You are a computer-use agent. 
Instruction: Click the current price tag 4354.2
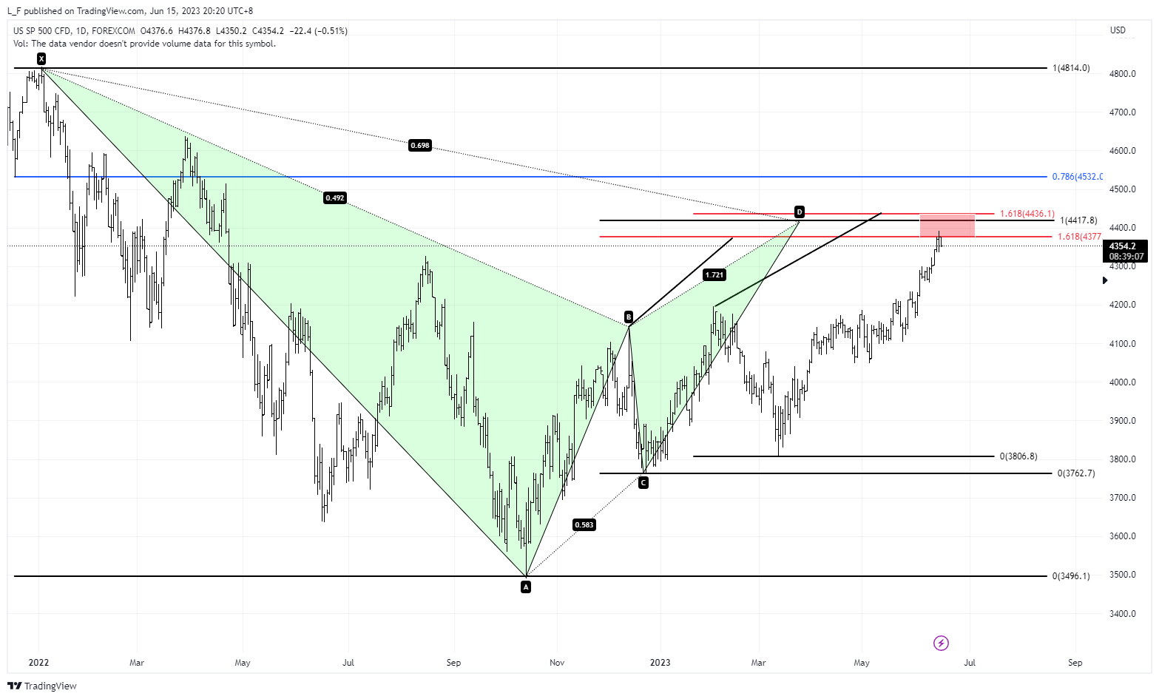(x=1123, y=246)
